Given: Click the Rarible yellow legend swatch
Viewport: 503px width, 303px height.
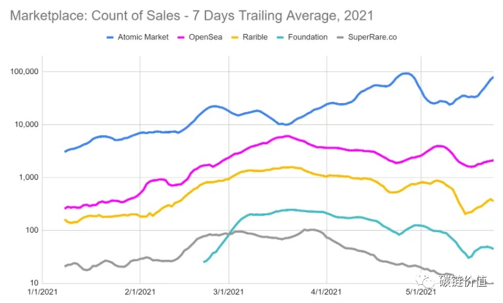Looking at the screenshot, I should tap(235, 38).
